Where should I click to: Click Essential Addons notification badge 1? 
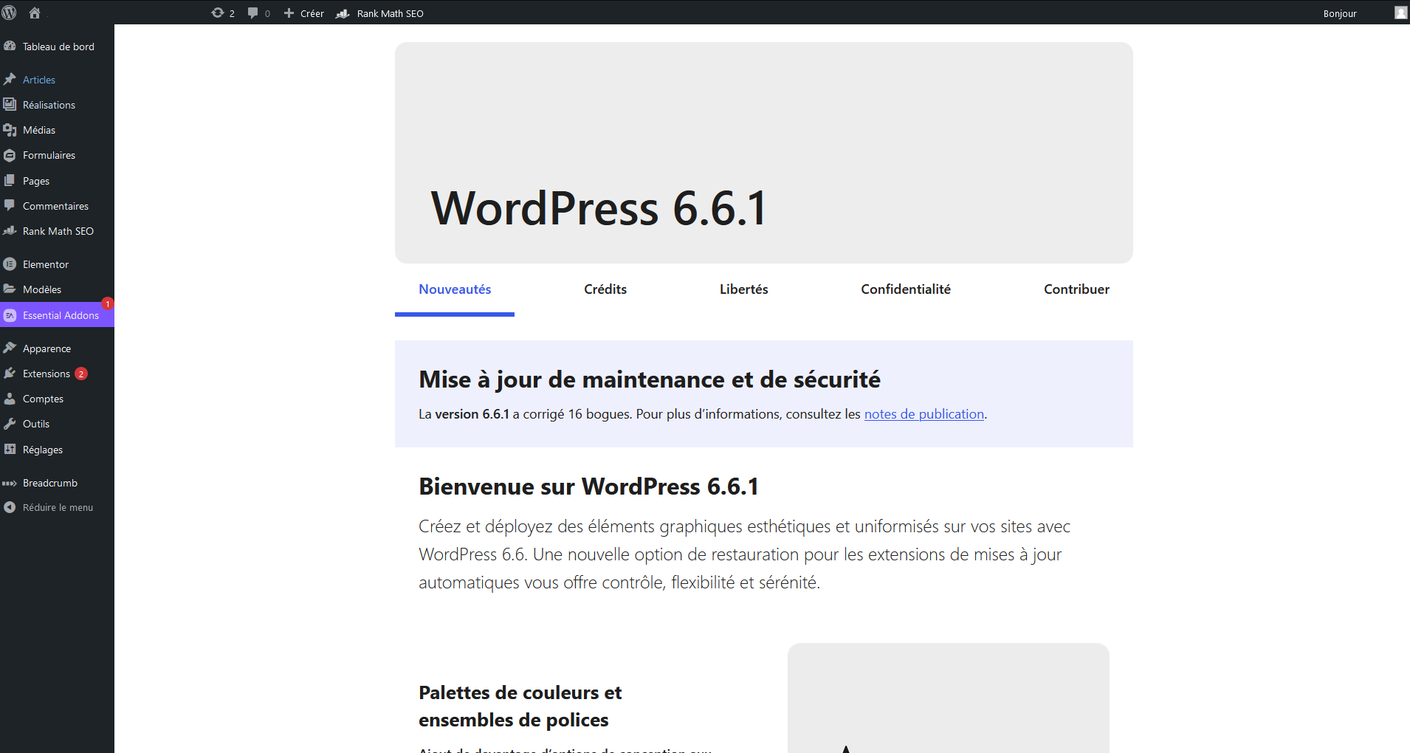coord(108,303)
